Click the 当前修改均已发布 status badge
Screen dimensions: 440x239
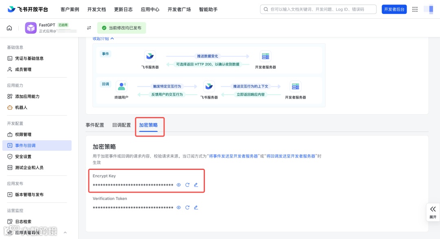(121, 28)
